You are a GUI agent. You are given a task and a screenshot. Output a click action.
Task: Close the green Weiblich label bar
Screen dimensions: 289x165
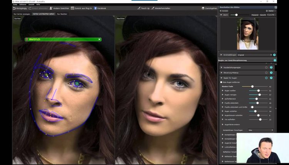99,39
